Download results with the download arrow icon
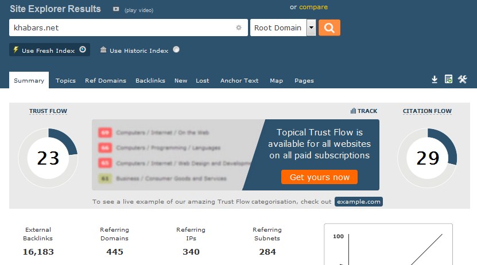Viewport: 477px width, 265px height. coord(435,79)
